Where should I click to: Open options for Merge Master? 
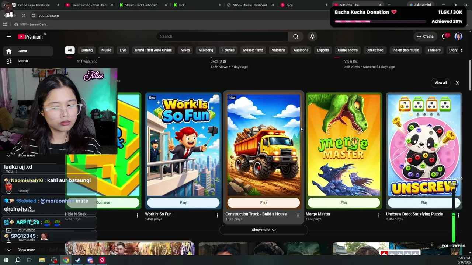[378, 215]
